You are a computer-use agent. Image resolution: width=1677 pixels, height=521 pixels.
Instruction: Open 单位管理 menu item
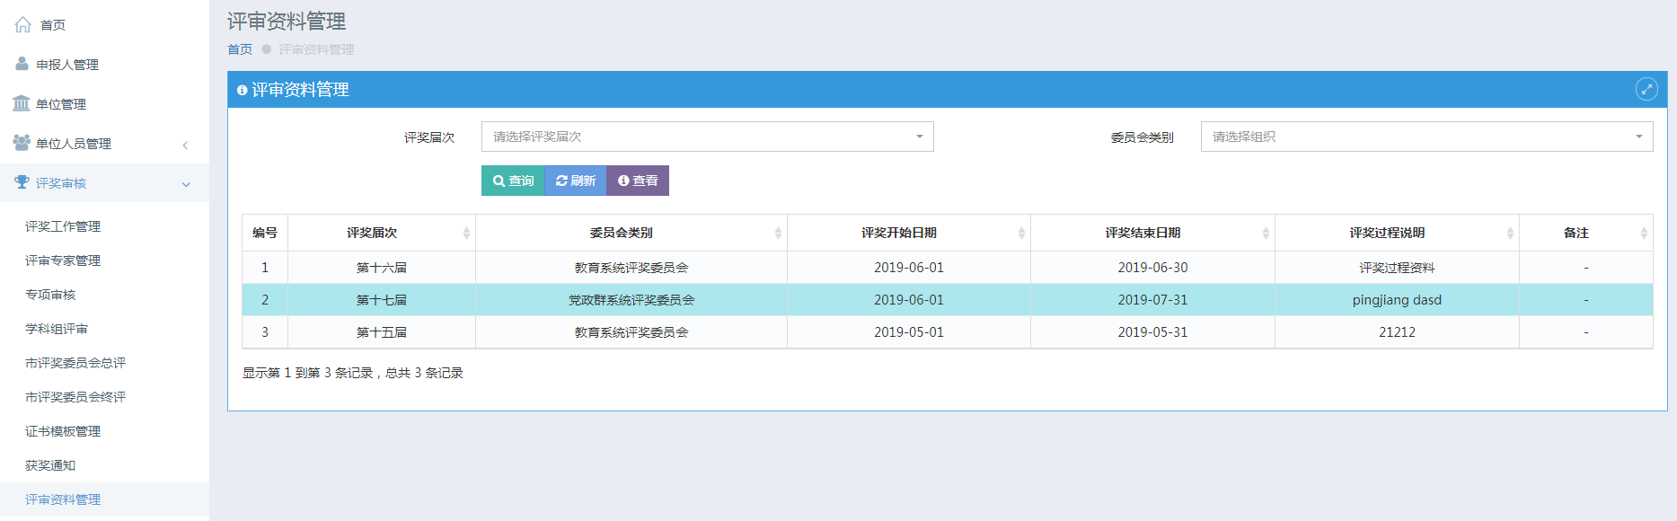pos(61,104)
